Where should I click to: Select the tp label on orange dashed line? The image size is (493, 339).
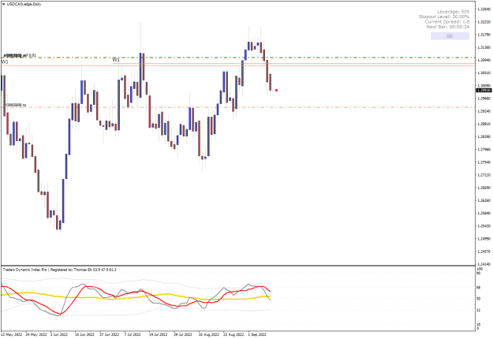(x=16, y=105)
